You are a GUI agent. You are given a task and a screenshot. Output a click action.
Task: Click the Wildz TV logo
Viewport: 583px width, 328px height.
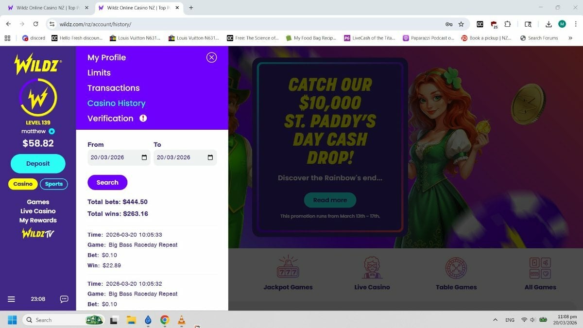38,233
